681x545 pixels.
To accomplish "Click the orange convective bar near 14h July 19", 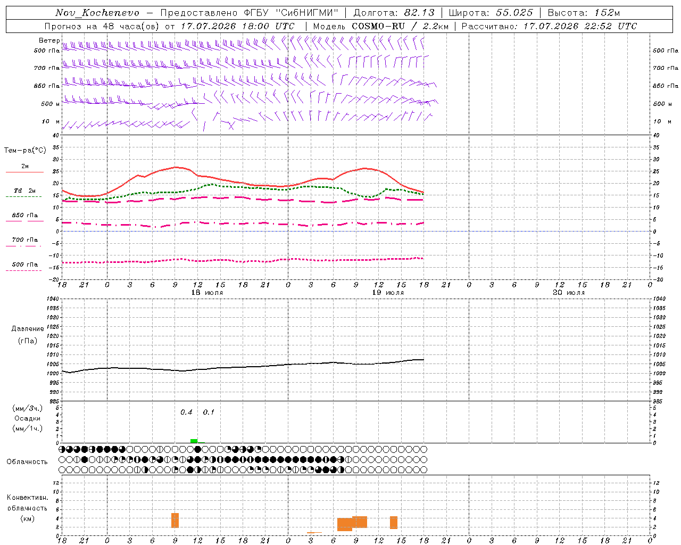I will [x=394, y=523].
